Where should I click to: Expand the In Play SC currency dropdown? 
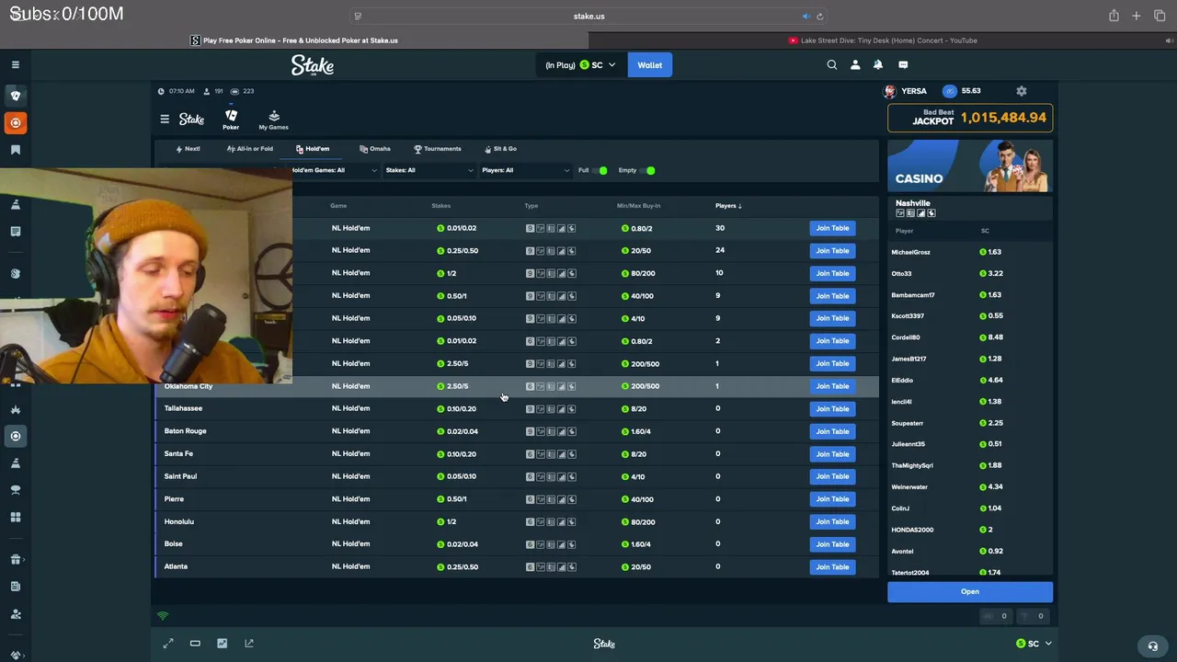580,65
